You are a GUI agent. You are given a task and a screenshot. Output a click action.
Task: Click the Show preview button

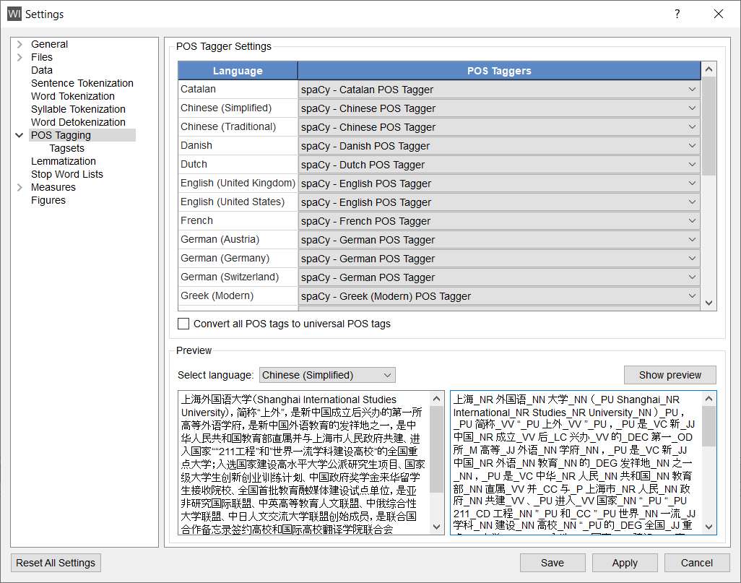click(669, 375)
